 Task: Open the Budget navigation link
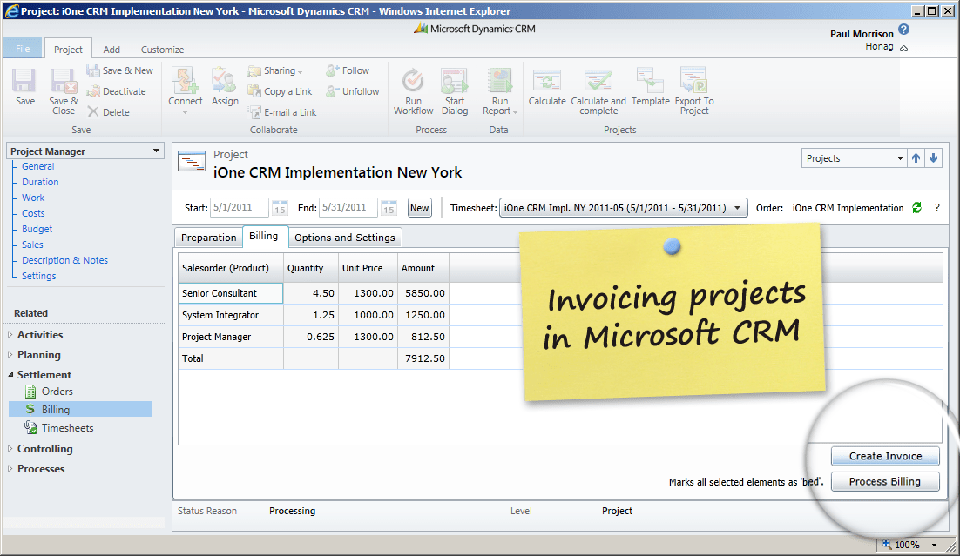tap(37, 229)
